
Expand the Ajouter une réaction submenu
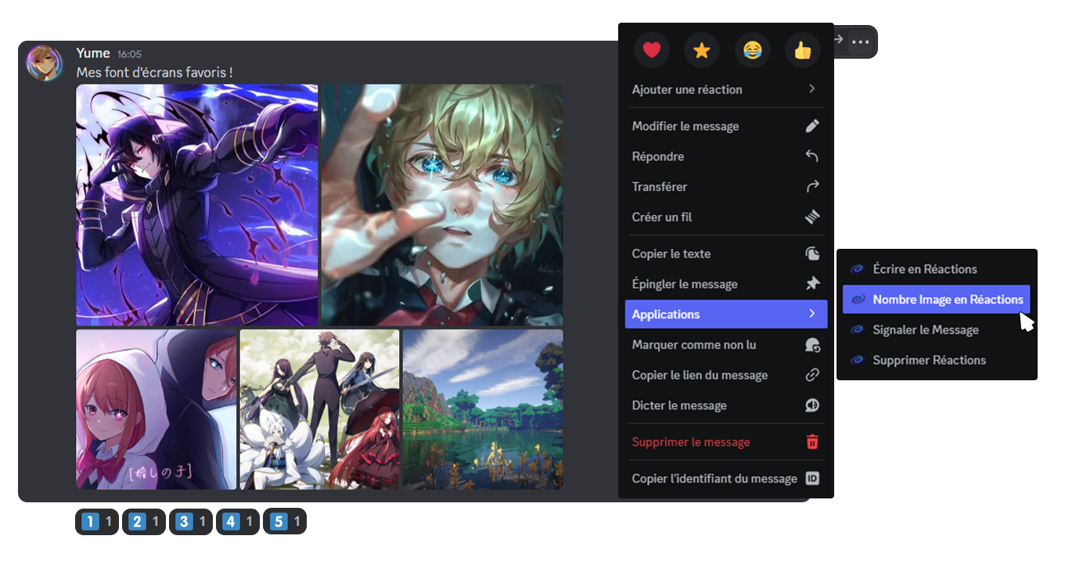click(x=725, y=89)
